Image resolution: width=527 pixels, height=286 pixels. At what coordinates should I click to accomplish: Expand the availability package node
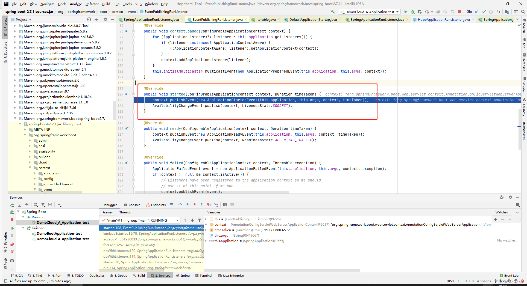click(30, 151)
